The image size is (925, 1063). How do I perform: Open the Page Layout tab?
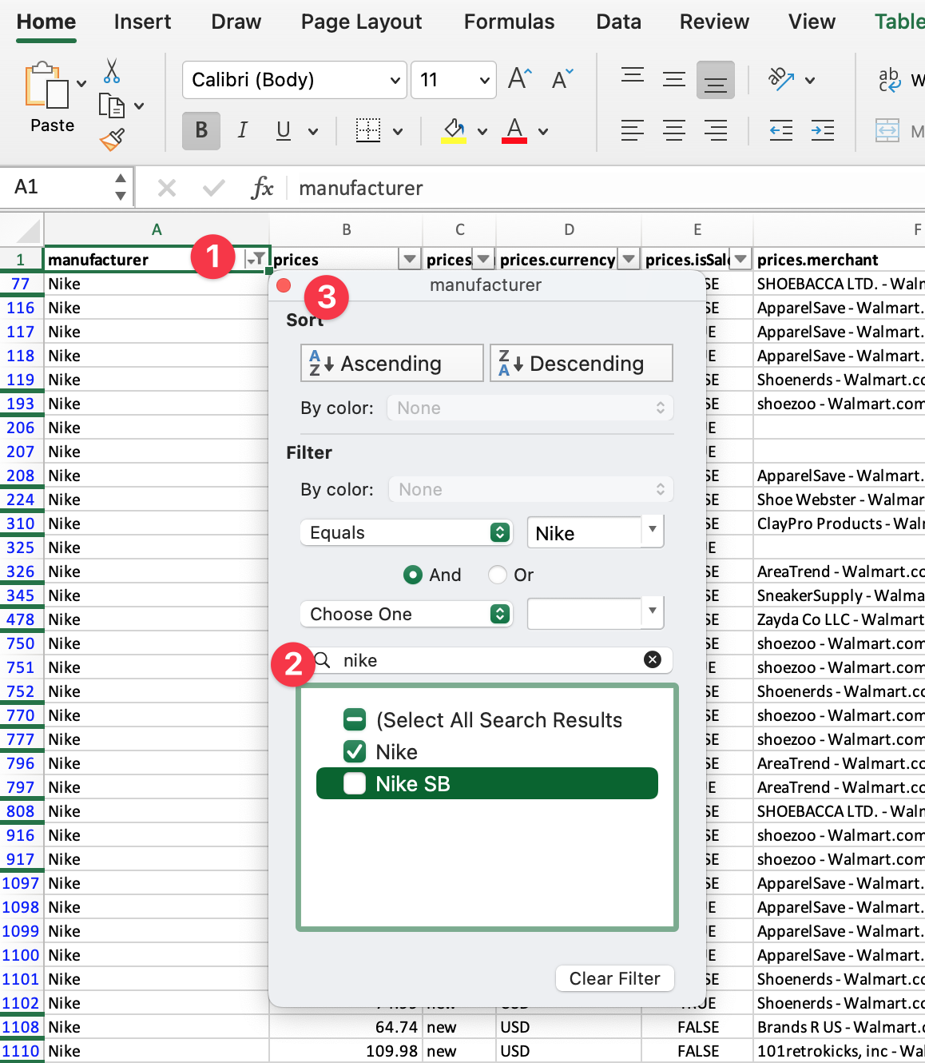pos(361,22)
